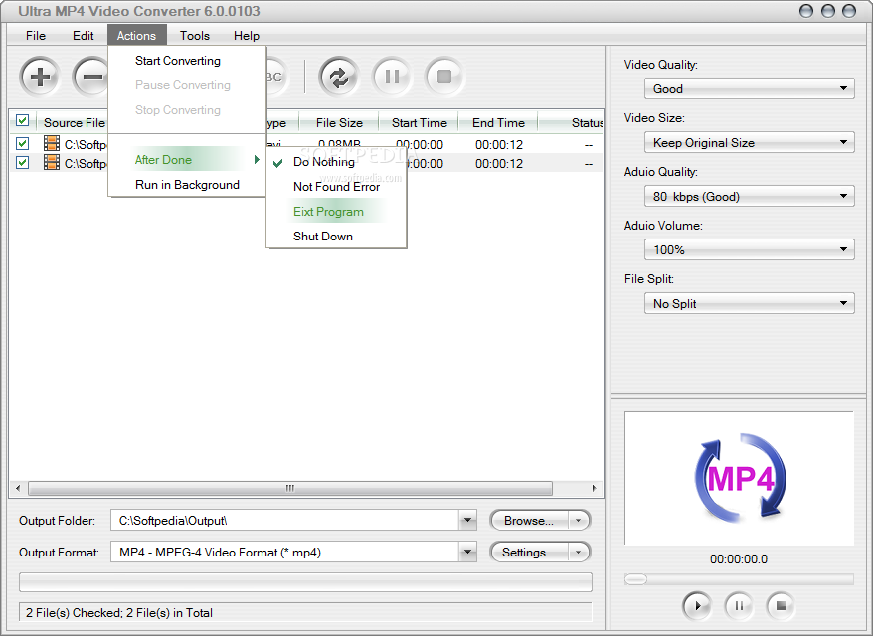Stop the preview in the player panel
The image size is (873, 636).
(781, 605)
